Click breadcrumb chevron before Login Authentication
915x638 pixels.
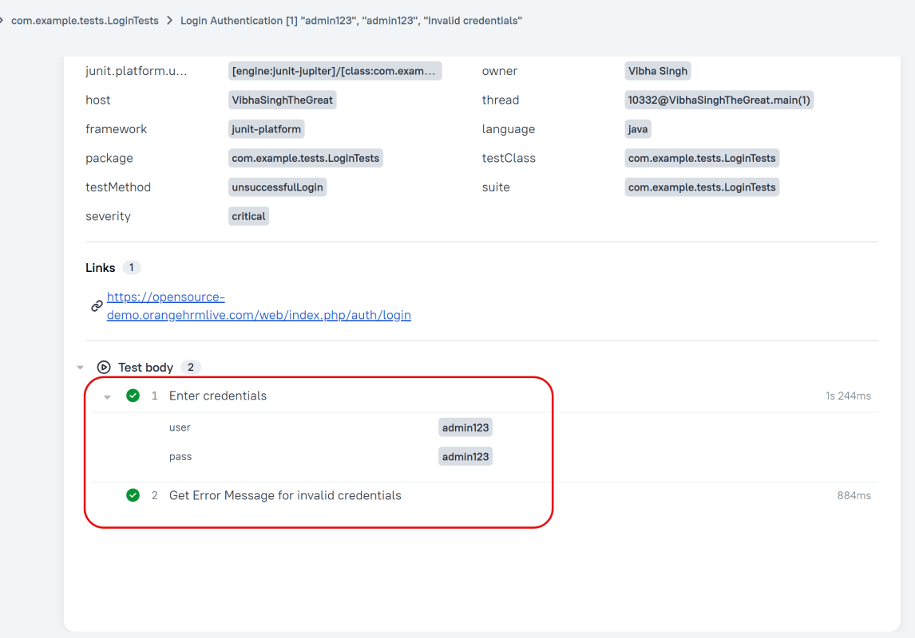pos(169,21)
